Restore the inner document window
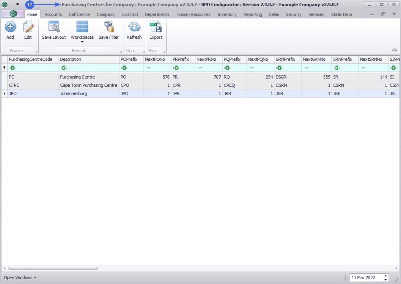This screenshot has width=401, height=284. 383,14
